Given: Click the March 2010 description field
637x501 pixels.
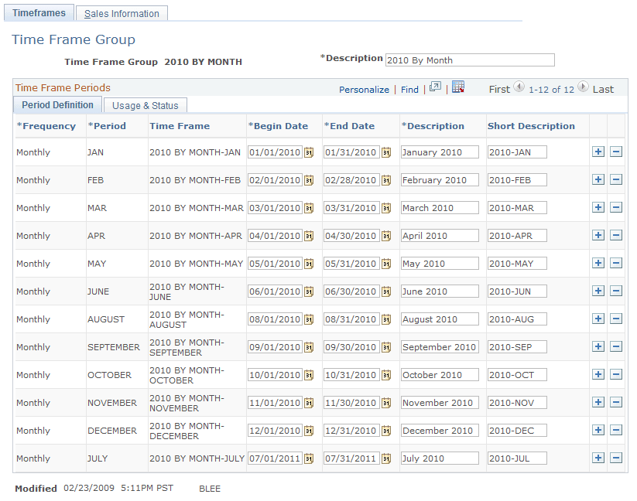Looking at the screenshot, I should [440, 207].
